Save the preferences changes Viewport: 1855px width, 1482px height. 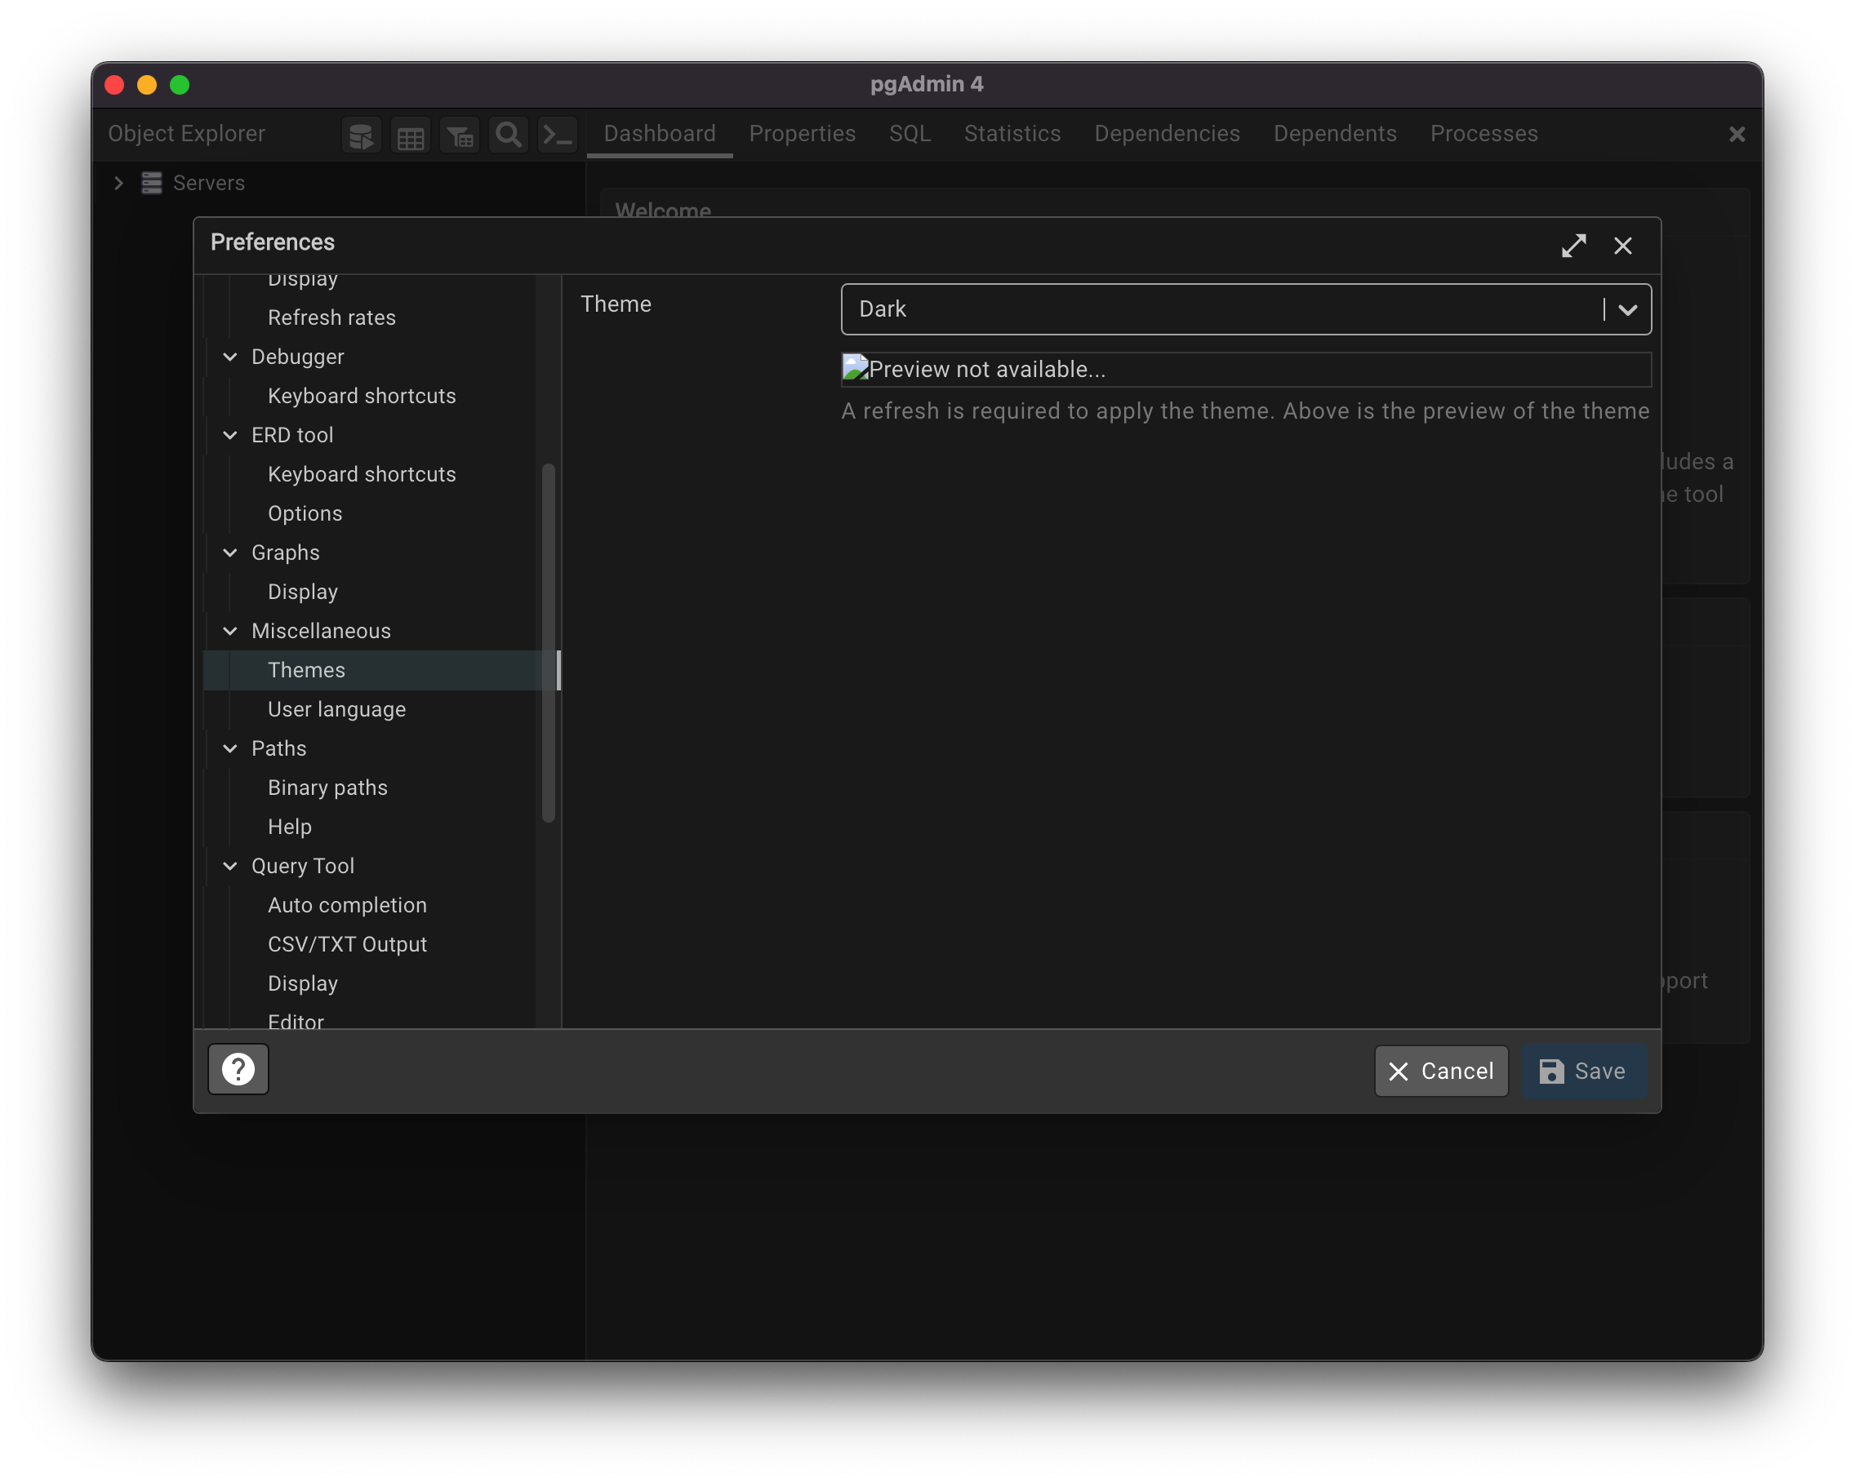coord(1582,1071)
